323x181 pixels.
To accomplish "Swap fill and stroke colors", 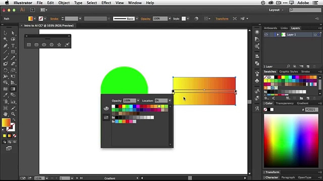I will pos(14,120).
